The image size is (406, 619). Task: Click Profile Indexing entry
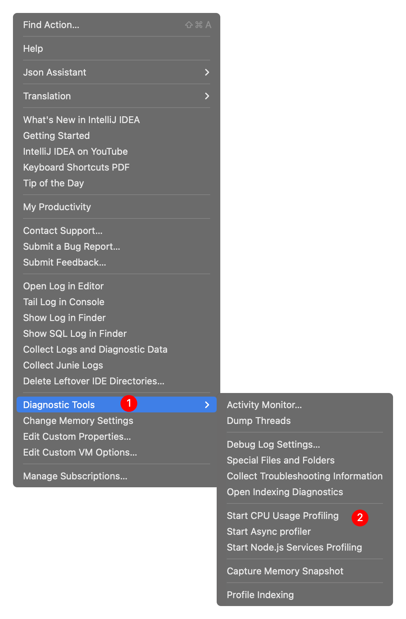click(260, 595)
